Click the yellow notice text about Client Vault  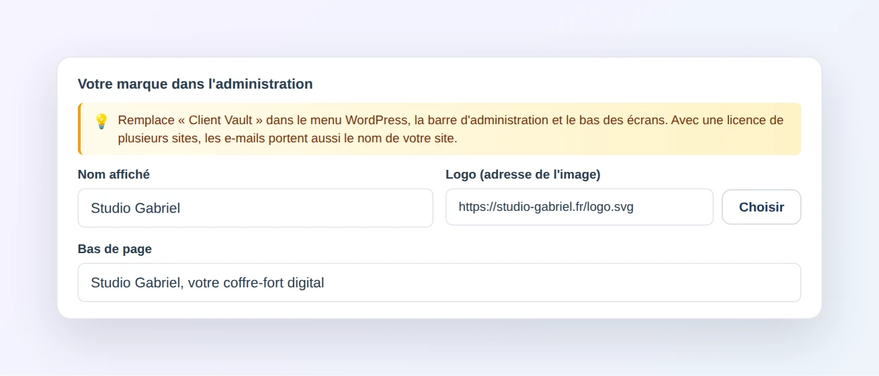(451, 130)
